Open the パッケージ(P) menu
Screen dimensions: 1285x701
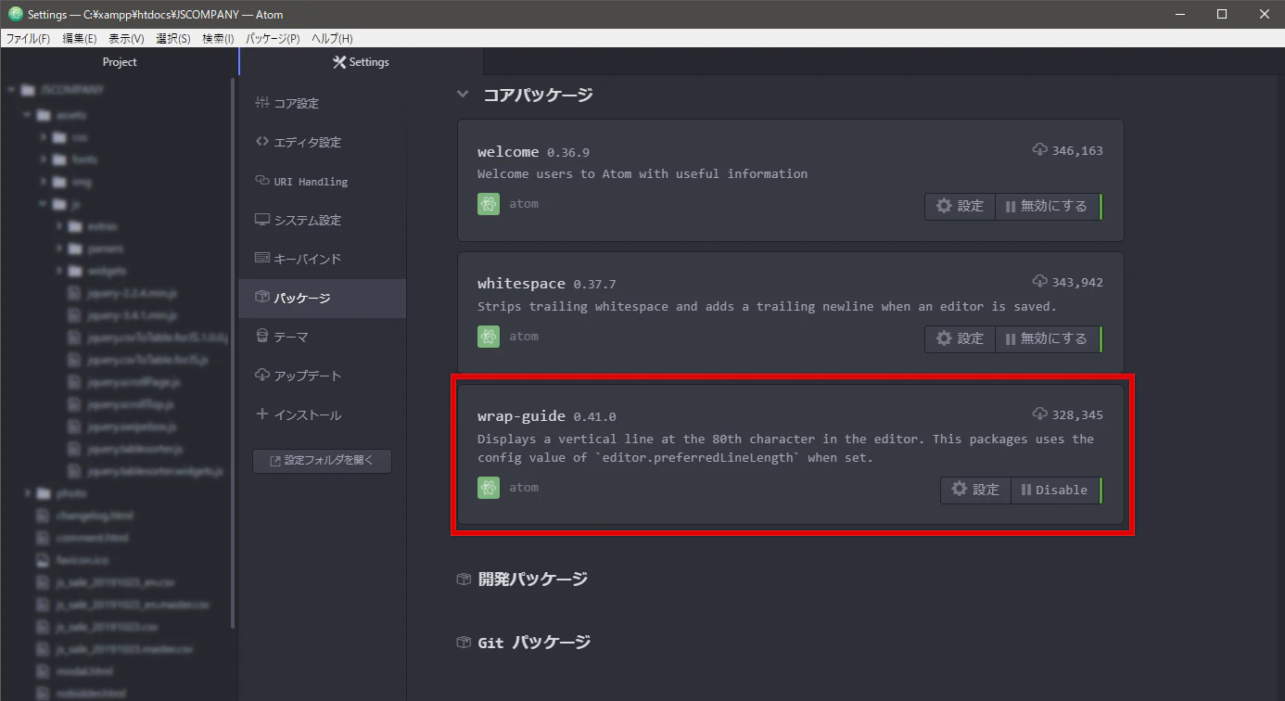[x=273, y=39]
